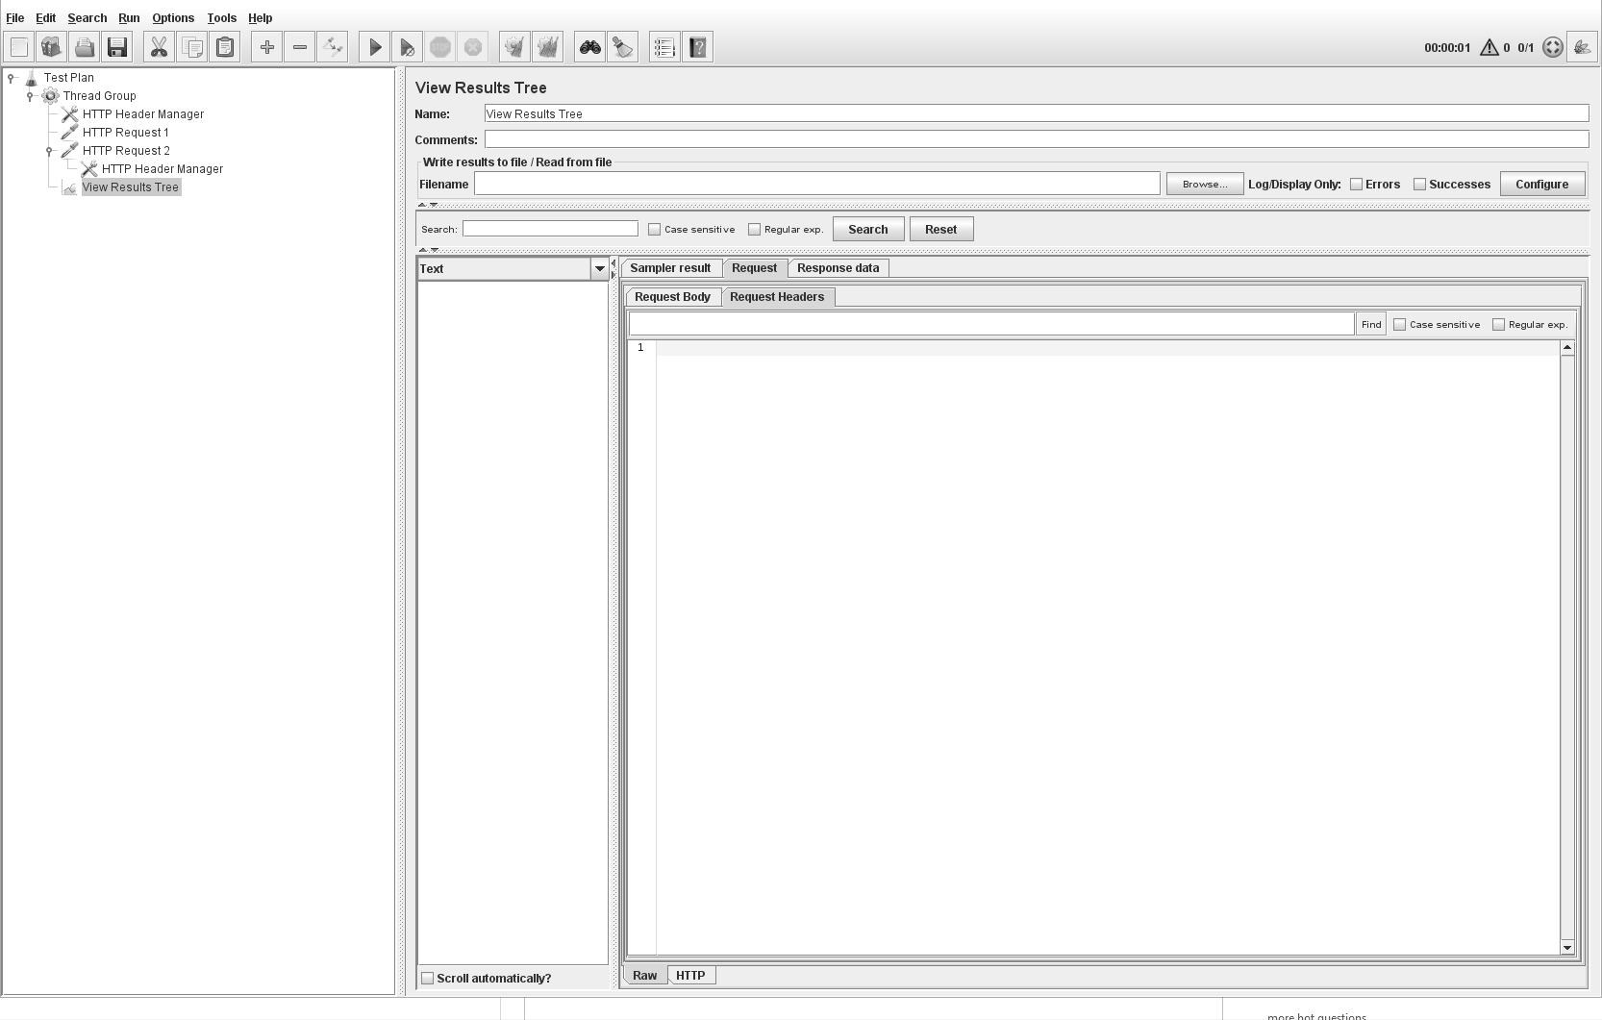Collapse the Test Plan tree node
Screen dimensions: 1602x1020
point(12,78)
